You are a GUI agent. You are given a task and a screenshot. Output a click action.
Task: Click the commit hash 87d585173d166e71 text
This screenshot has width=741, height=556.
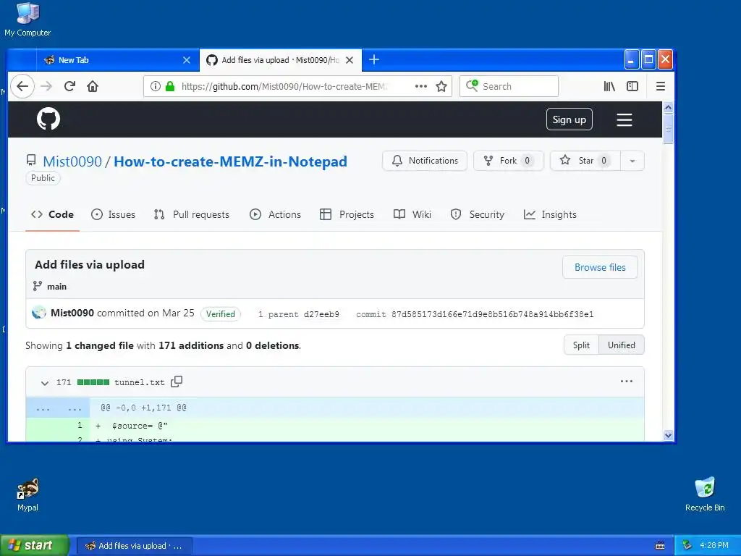(492, 314)
